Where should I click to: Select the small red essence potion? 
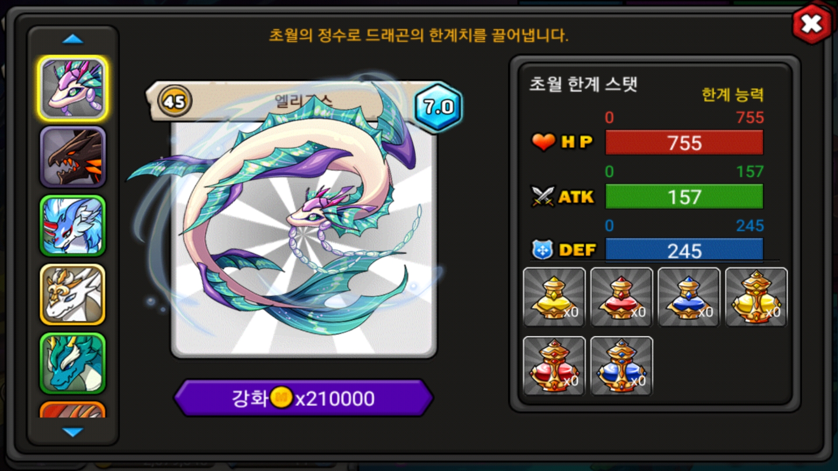(622, 297)
